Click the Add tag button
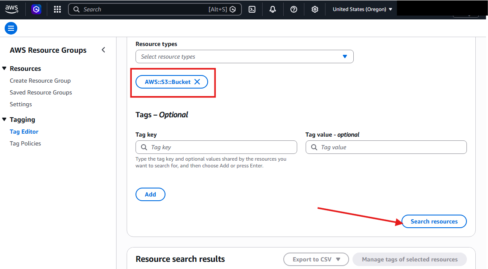 pyautogui.click(x=150, y=194)
